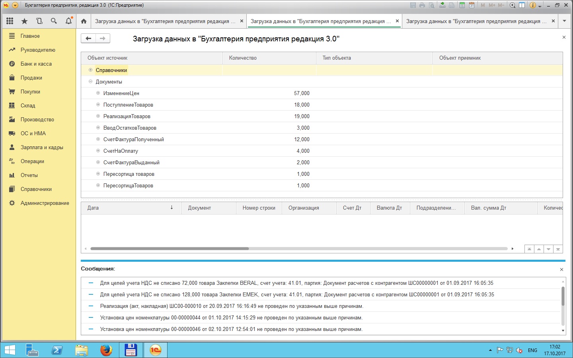The height and width of the screenshot is (358, 573).
Task: Click the M memory button
Action: (x=483, y=5)
